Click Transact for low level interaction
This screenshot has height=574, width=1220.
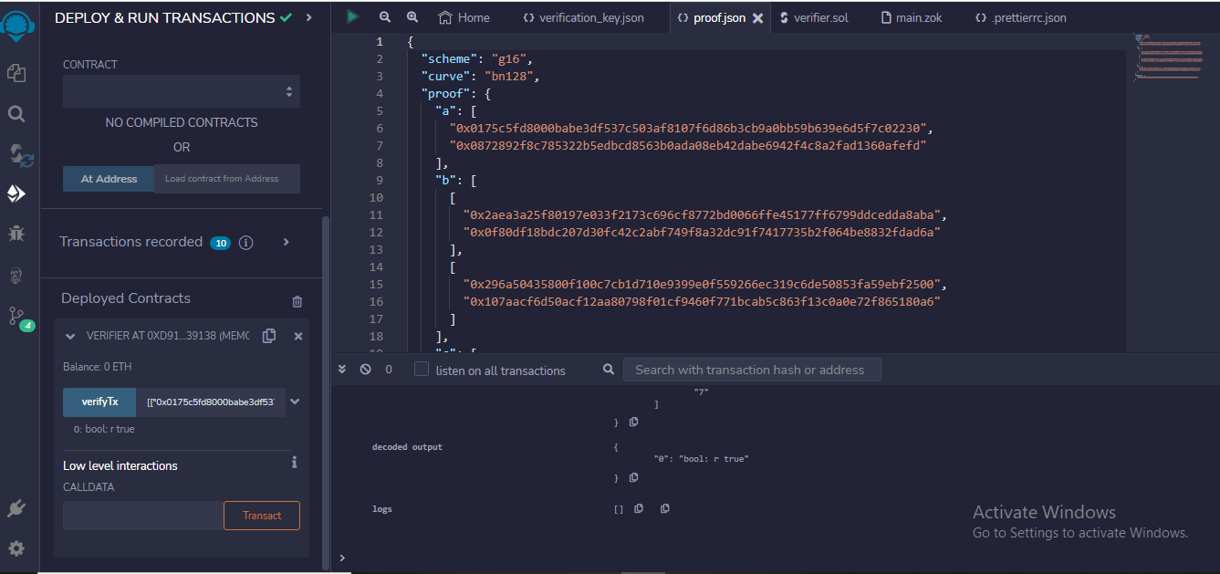coord(261,515)
